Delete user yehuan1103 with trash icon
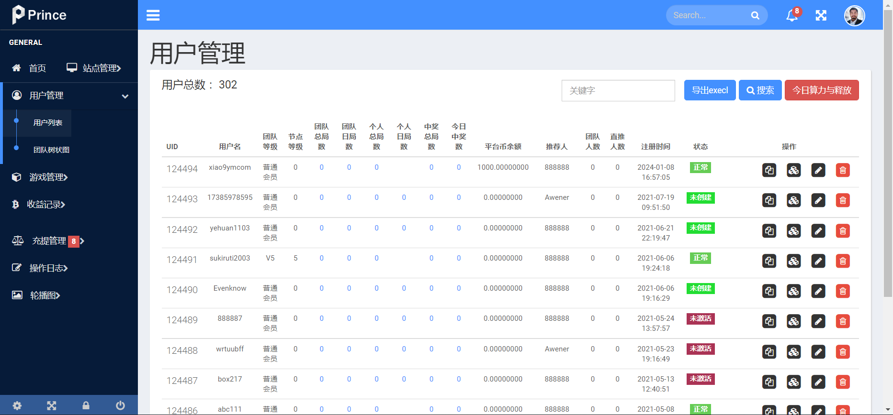 pos(843,231)
